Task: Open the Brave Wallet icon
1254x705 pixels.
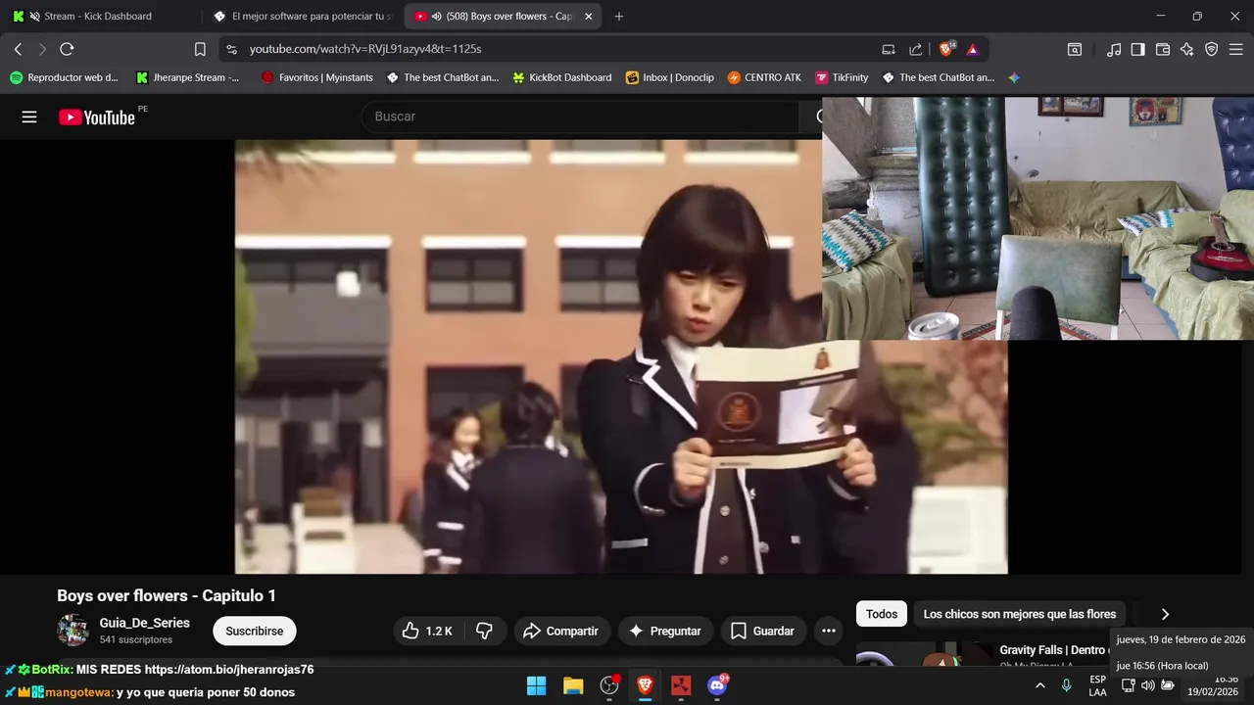Action: (x=1163, y=49)
